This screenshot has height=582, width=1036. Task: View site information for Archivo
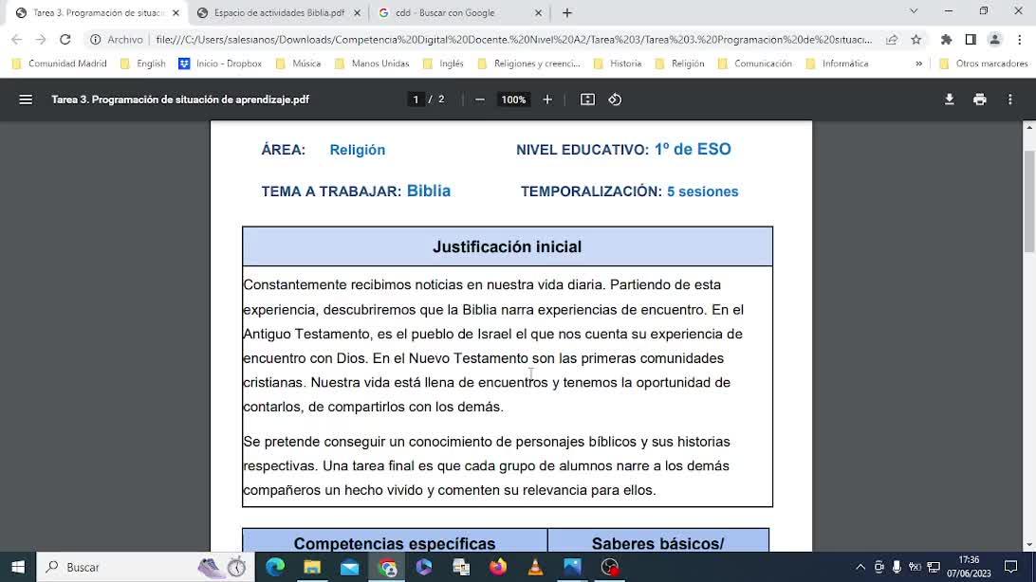(x=117, y=40)
